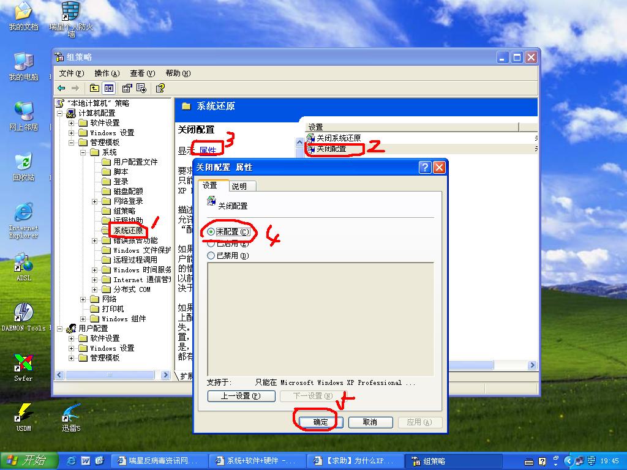627x470 pixels.
Task: Open the USDM desktop shortcut
Action: click(x=23, y=417)
